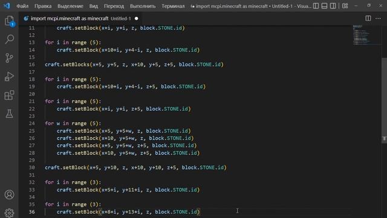Image resolution: width=387 pixels, height=218 pixels.
Task: Open the editor More Actions ellipsis
Action: tap(378, 18)
